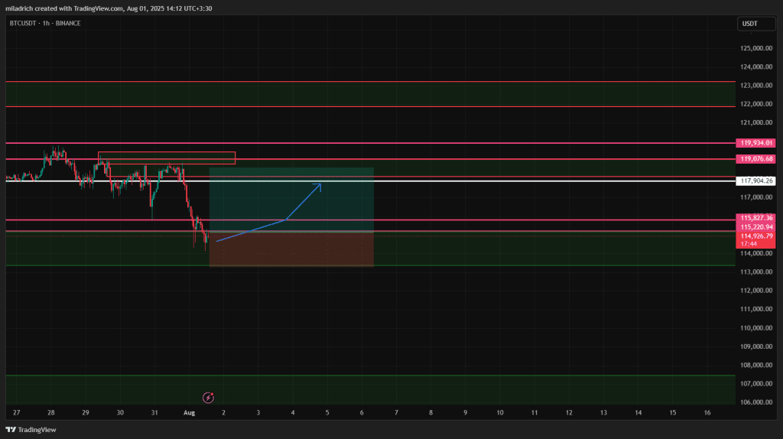Click the Aug label on the time axis
Image resolution: width=783 pixels, height=439 pixels.
point(190,412)
